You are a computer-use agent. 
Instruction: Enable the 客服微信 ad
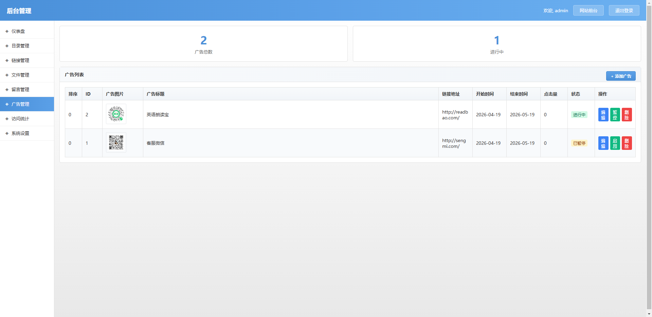click(x=615, y=143)
